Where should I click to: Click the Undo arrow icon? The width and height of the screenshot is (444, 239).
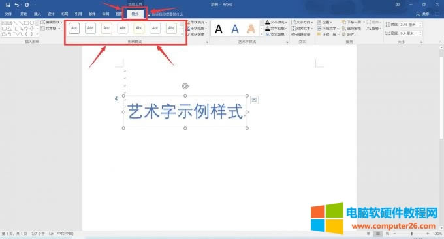click(x=17, y=5)
